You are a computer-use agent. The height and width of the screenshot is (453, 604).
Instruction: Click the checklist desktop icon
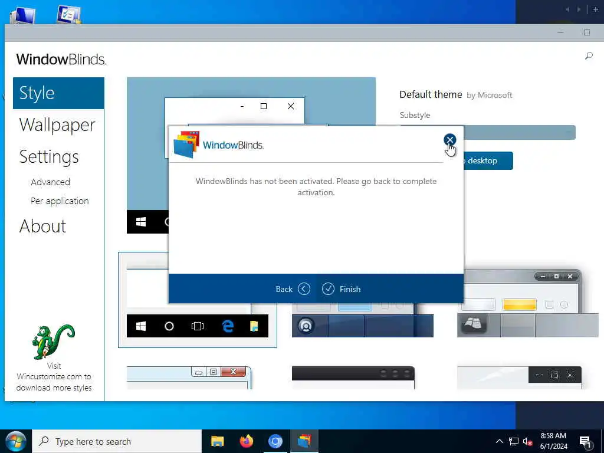coord(70,15)
